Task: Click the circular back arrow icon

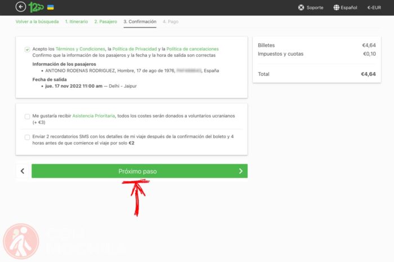Action: pyautogui.click(x=21, y=7)
